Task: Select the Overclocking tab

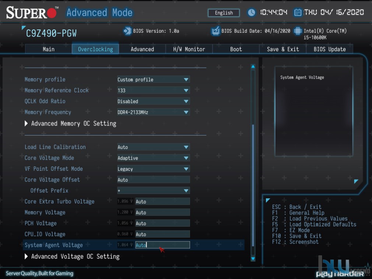Action: 95,49
